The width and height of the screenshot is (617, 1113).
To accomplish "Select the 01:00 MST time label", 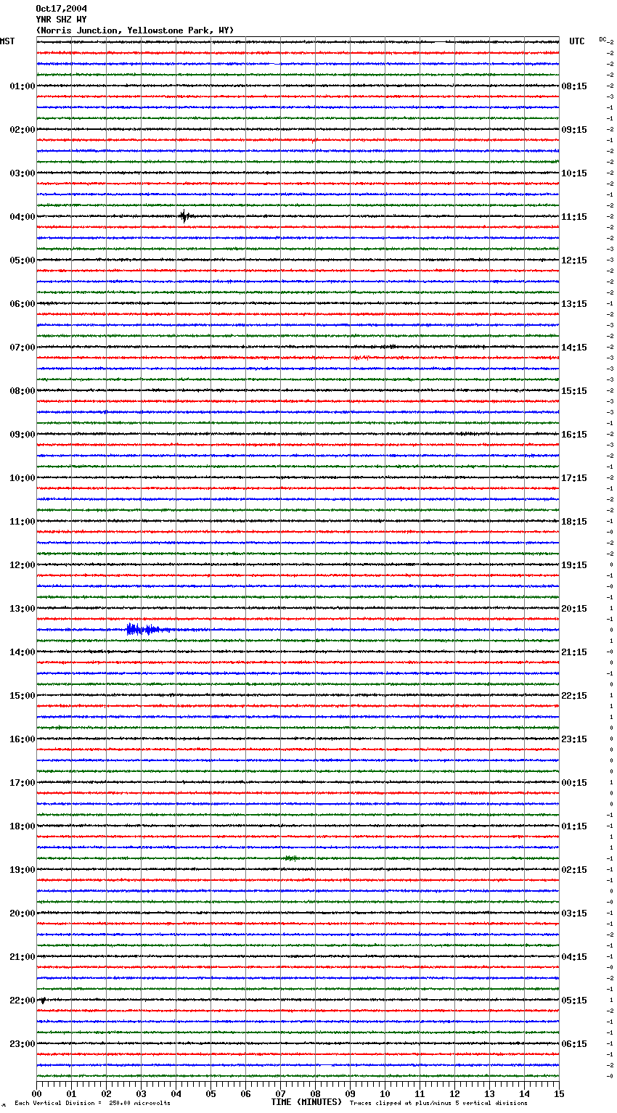I will tap(23, 86).
